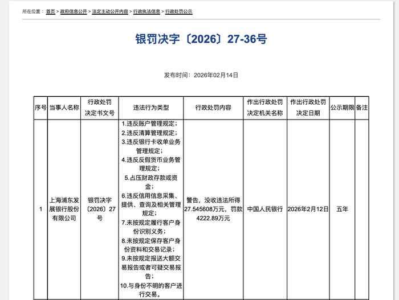399x300 pixels.
Task: Click the 作出行政处罚决定日期 header
Action: [308, 108]
